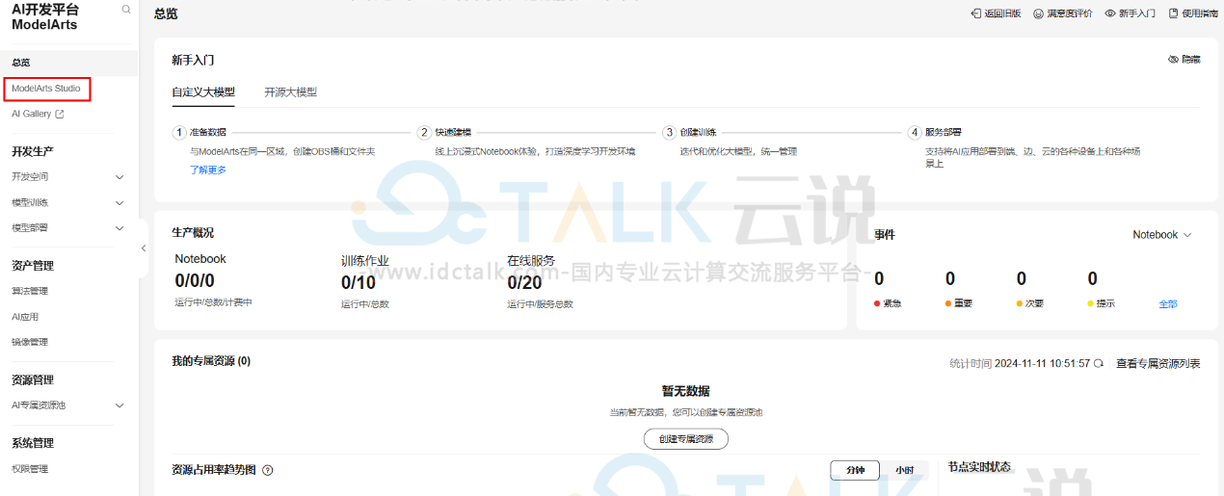The height and width of the screenshot is (496, 1224).
Task: Click 返回旧版 link text
Action: [1002, 13]
